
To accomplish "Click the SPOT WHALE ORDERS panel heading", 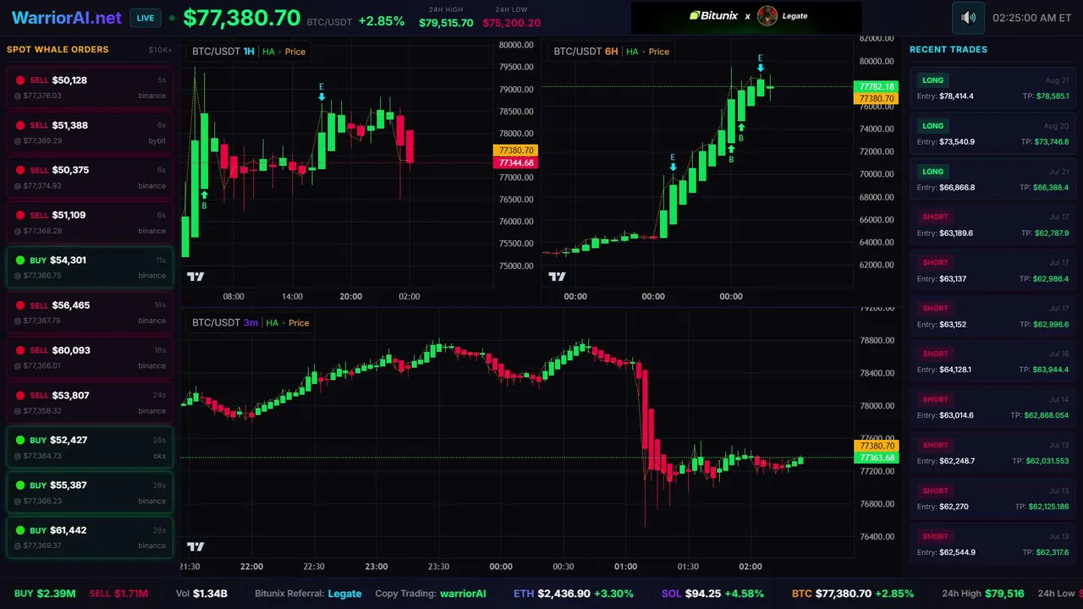I will tap(58, 49).
